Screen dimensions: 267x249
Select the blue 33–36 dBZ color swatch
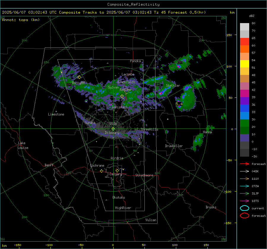[x=244, y=108]
